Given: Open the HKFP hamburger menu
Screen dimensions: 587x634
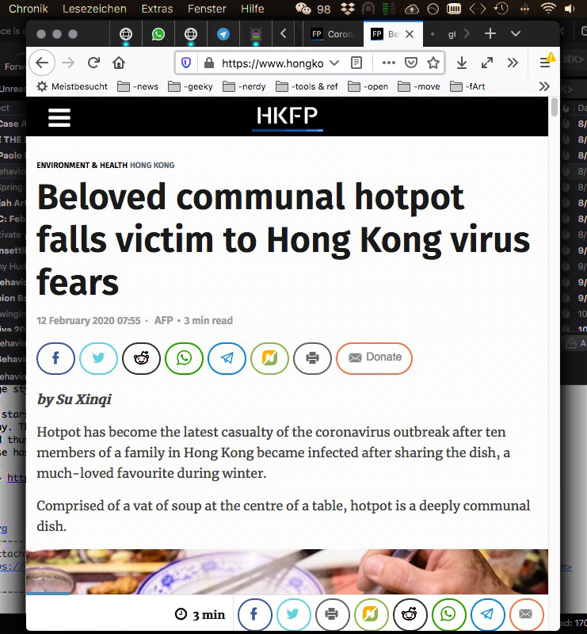Looking at the screenshot, I should [59, 117].
